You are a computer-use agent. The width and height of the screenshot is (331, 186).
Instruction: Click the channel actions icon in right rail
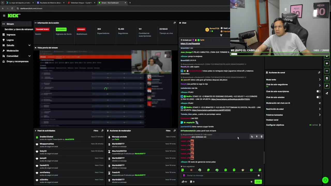(x=327, y=78)
